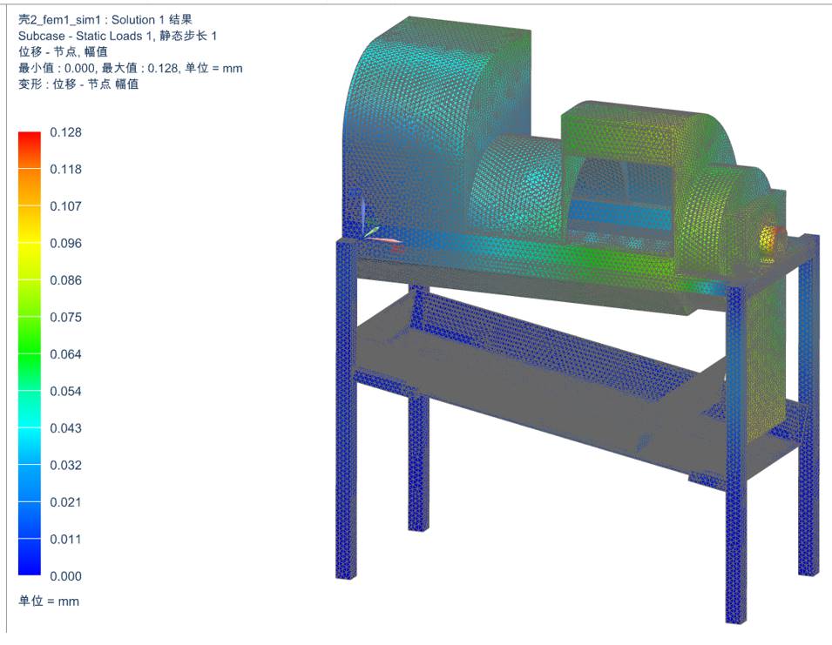The height and width of the screenshot is (645, 832).
Task: Click the 0.096 legend value label
Action: pos(66,244)
